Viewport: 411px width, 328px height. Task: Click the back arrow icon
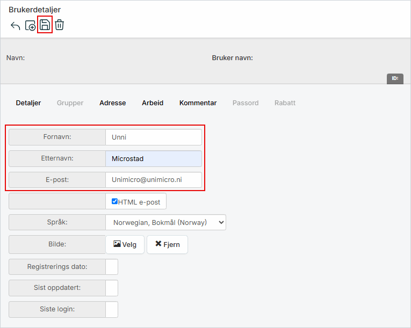[x=16, y=25]
